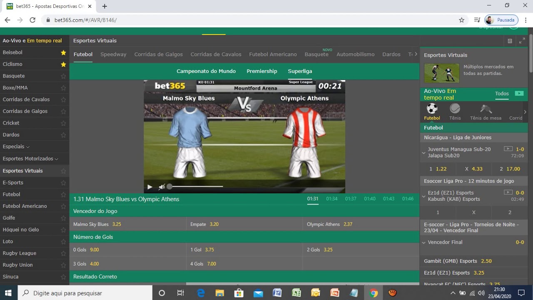Select Tênis icon in live panel

(x=455, y=112)
